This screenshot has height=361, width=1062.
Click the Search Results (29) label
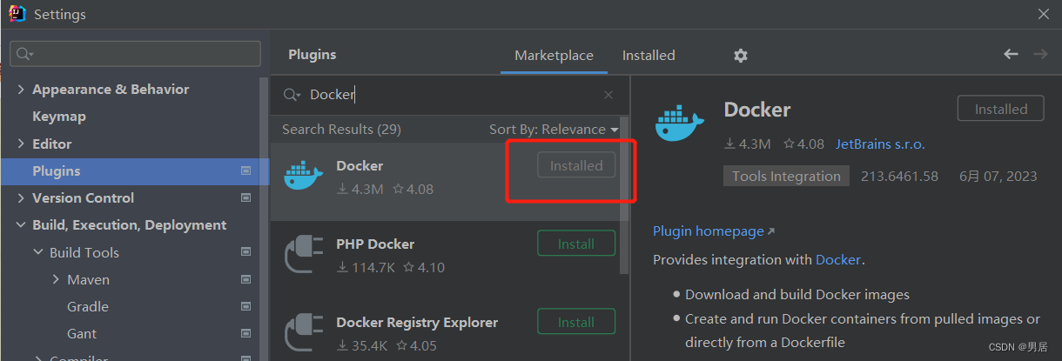[x=341, y=129]
